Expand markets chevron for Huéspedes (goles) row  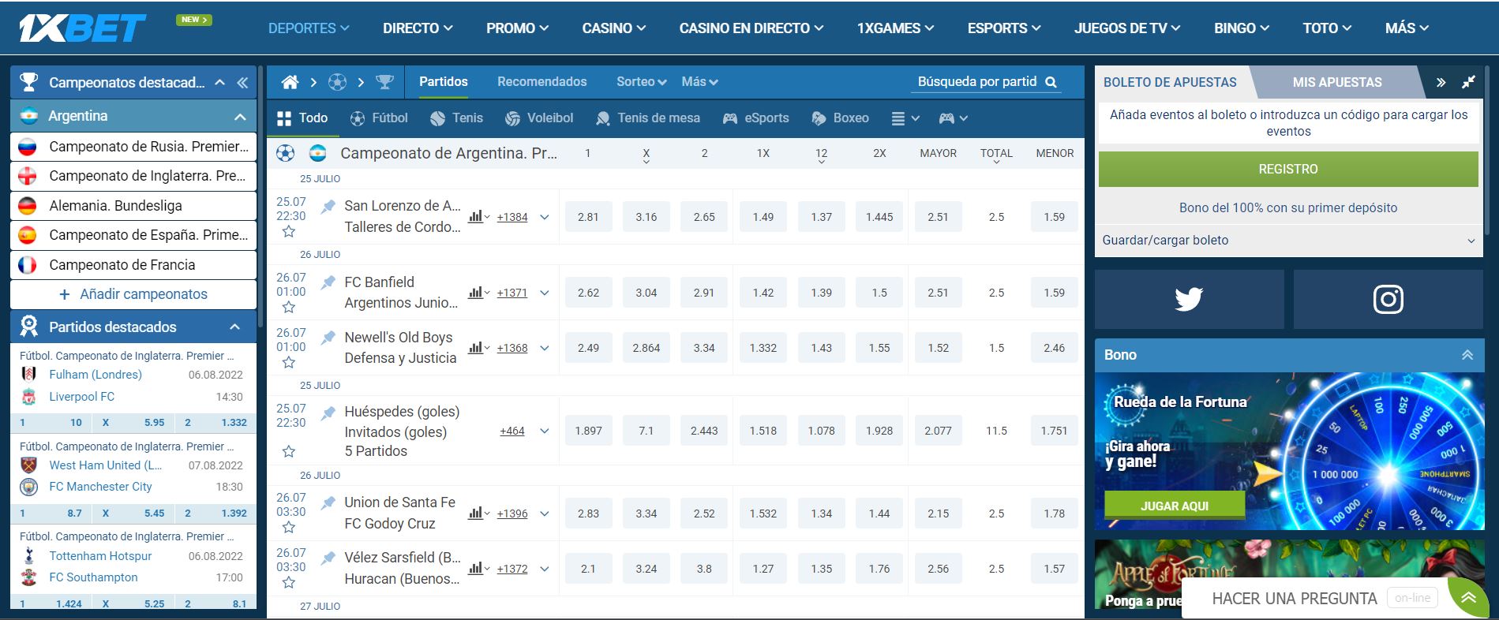click(x=544, y=431)
